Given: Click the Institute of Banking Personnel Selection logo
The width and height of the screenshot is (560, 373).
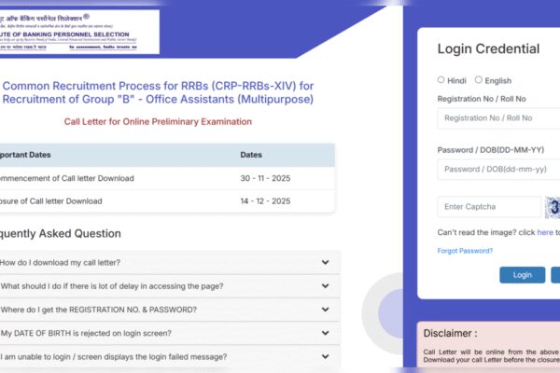Looking at the screenshot, I should 79,32.
